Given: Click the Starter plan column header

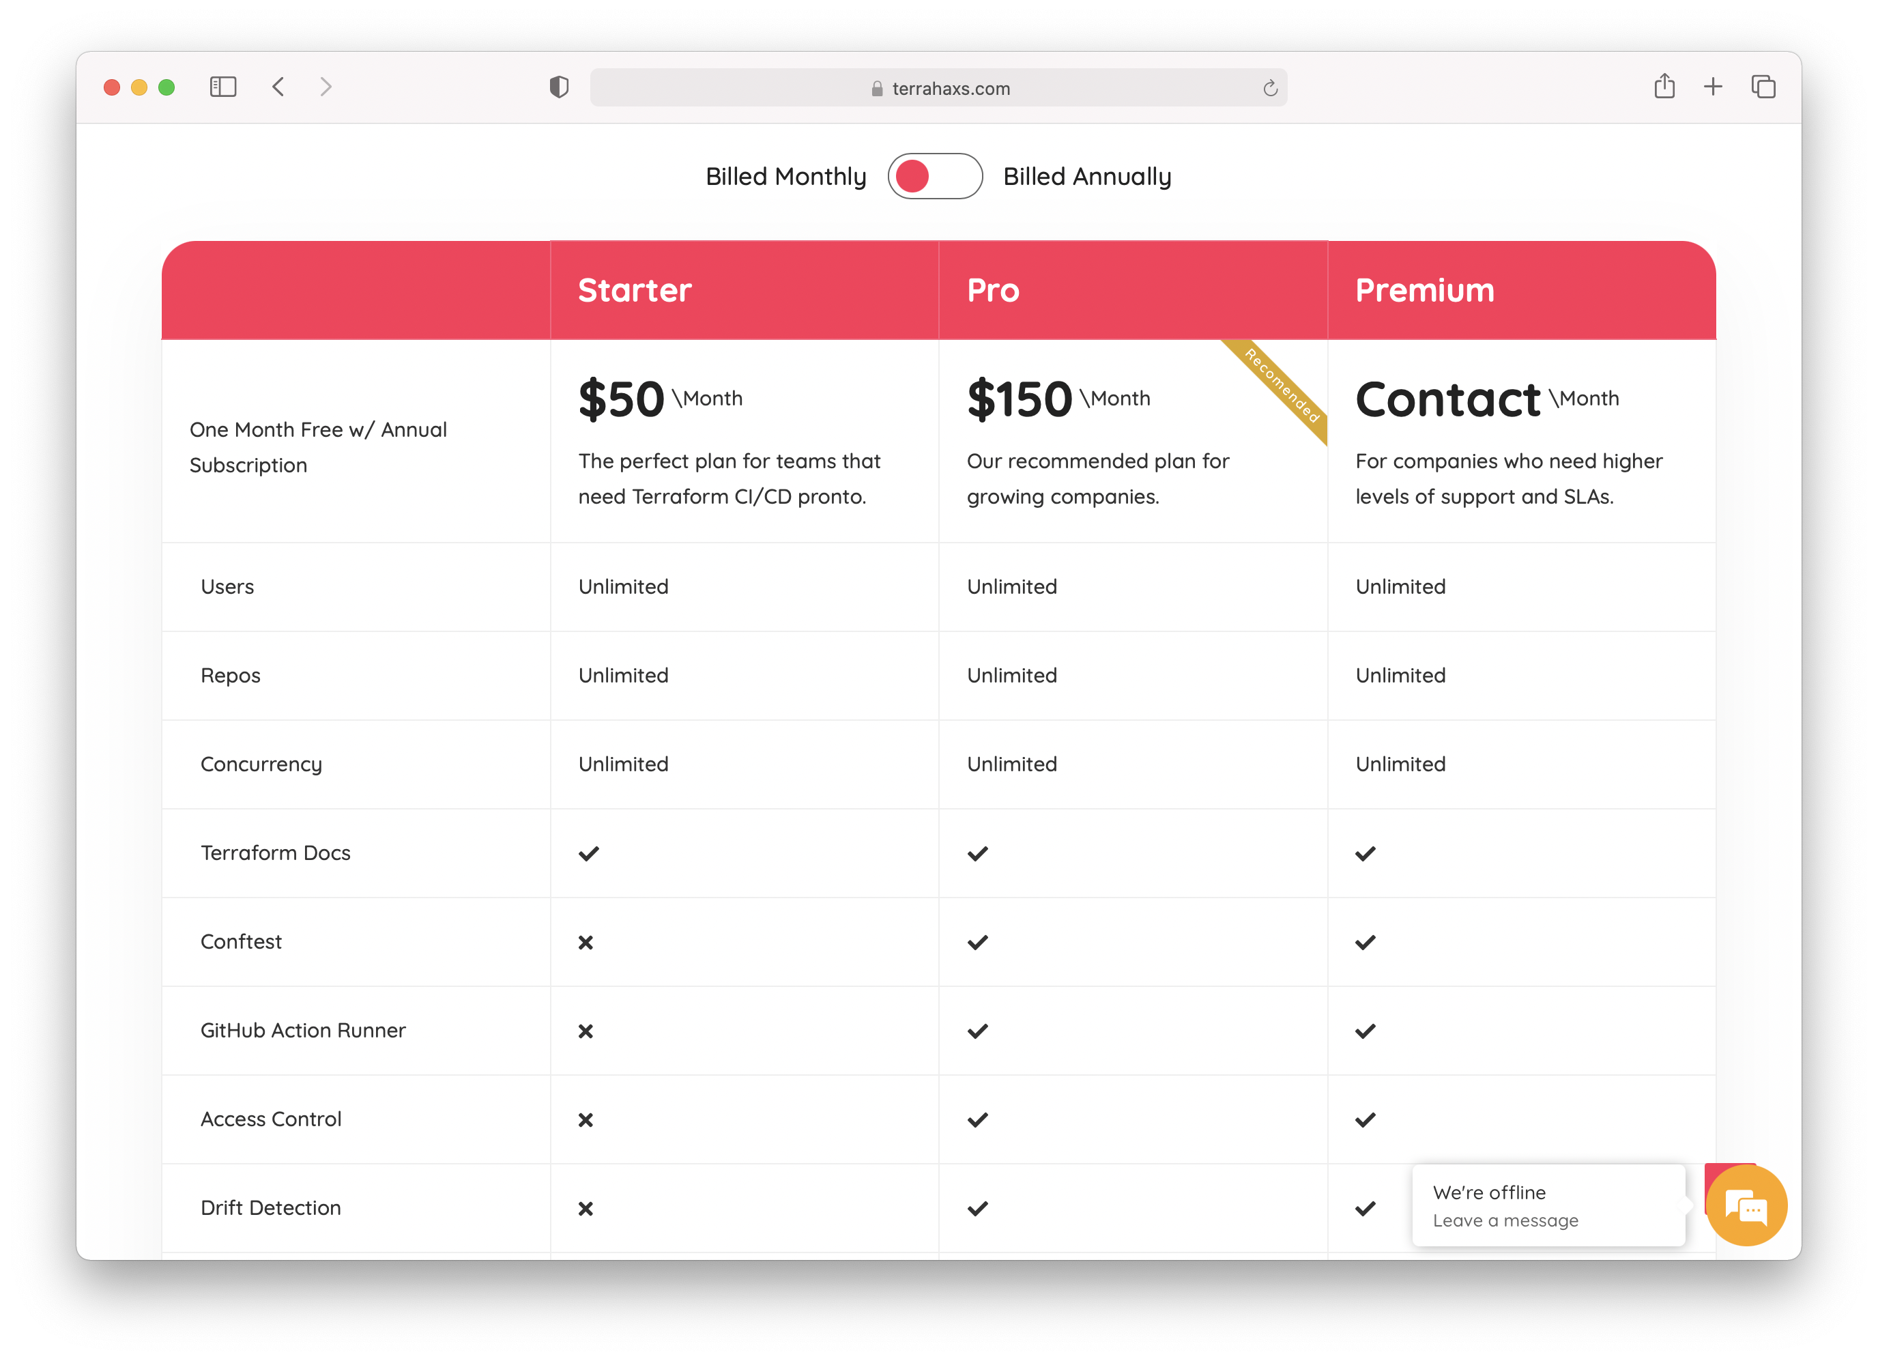Looking at the screenshot, I should point(634,291).
